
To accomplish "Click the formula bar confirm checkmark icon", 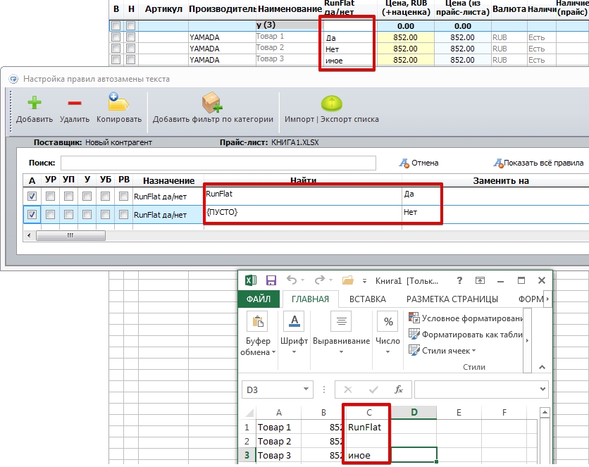I will 373,390.
